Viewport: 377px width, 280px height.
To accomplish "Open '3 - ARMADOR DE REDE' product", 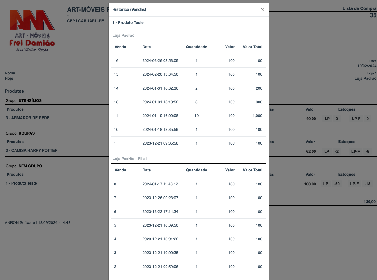I will click(x=27, y=118).
